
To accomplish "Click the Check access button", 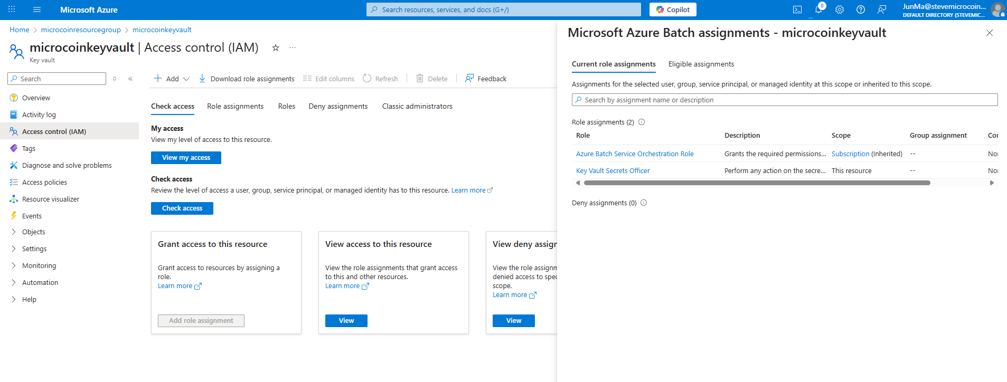I will (182, 208).
